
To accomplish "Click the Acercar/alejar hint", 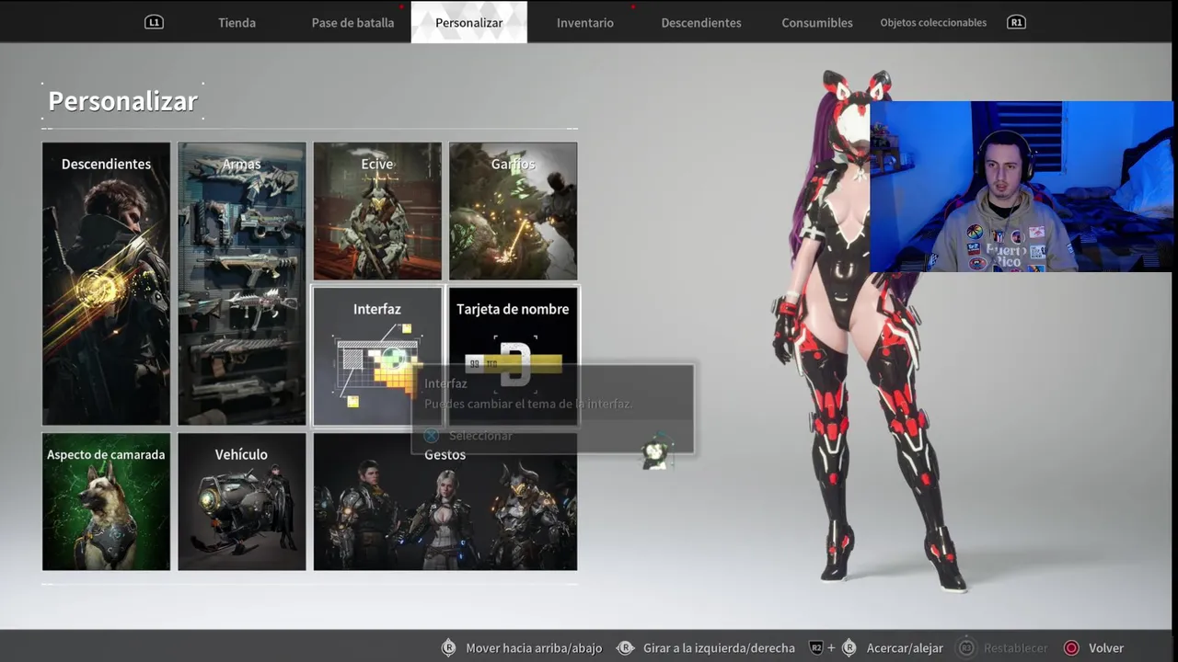I will 905,648.
